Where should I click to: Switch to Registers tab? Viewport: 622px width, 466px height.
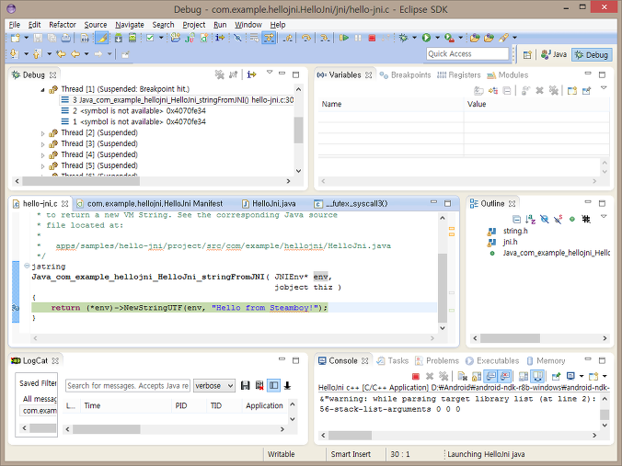459,74
